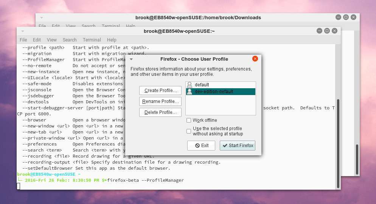Select the default profile in the list
The width and height of the screenshot is (376, 204).
(x=221, y=85)
